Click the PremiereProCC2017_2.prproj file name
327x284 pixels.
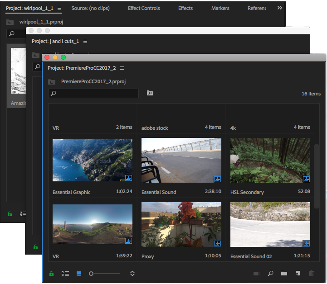click(x=93, y=81)
